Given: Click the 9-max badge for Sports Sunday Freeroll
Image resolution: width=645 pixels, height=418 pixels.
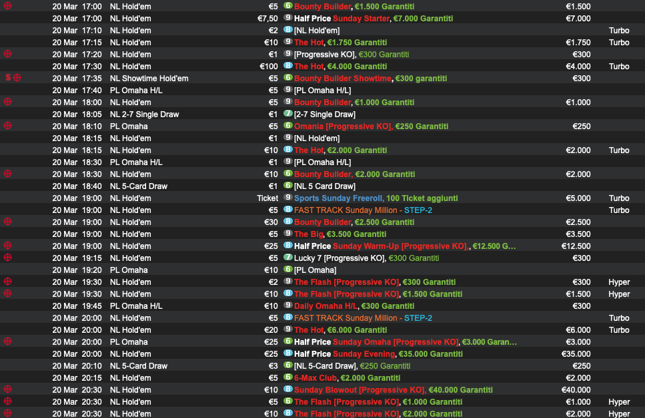Looking at the screenshot, I should 287,198.
